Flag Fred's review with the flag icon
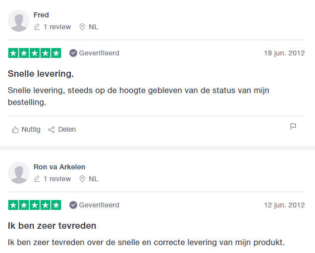Viewport: 315px width, 253px height. [293, 126]
